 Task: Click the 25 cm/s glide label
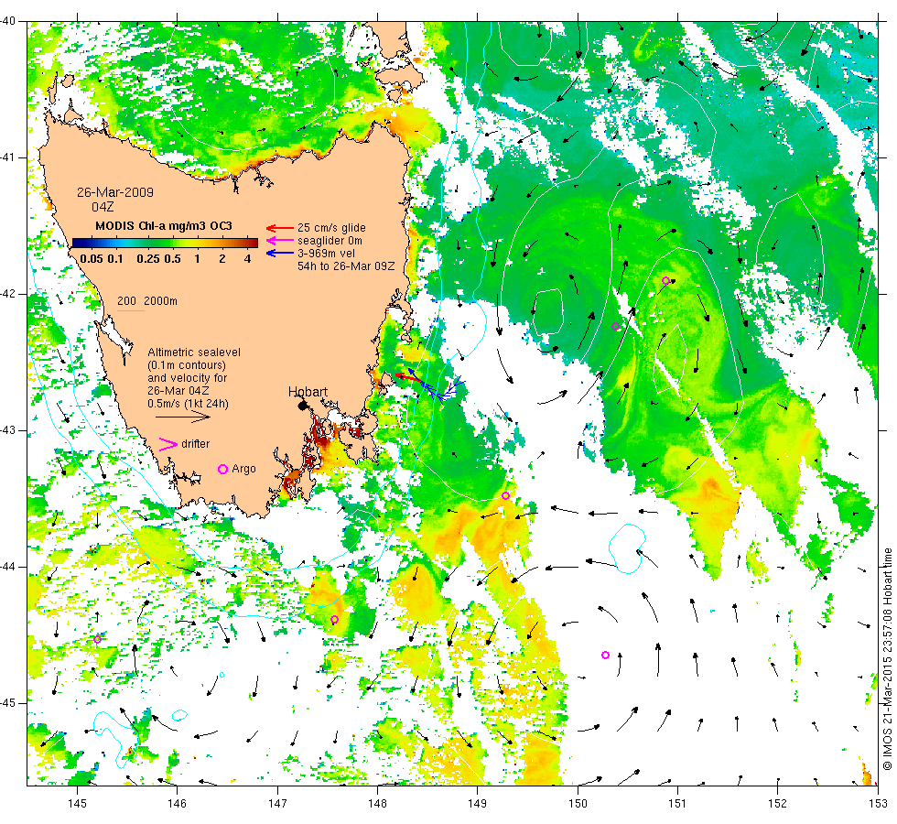331,228
